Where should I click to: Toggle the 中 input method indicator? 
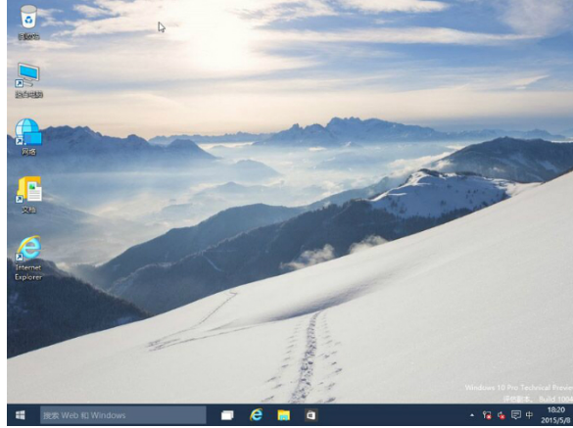pyautogui.click(x=529, y=415)
